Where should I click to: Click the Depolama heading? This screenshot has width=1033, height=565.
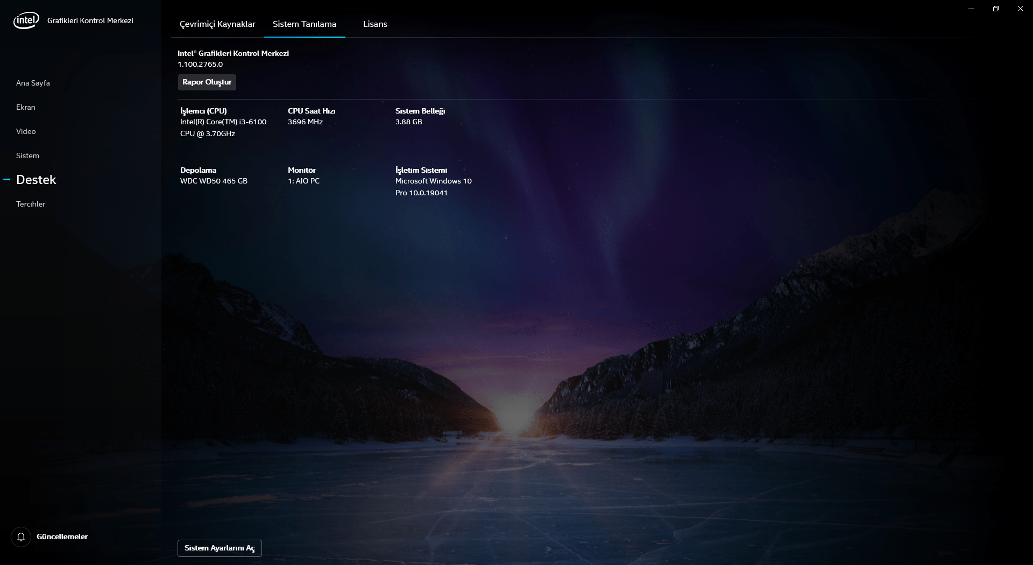coord(198,170)
